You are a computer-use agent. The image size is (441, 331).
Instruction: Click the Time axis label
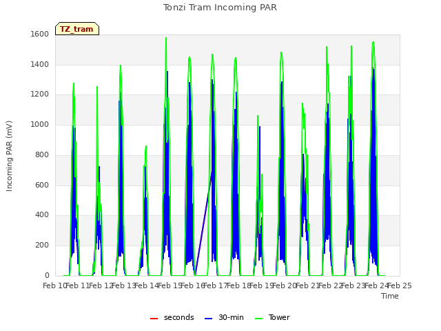pos(390,296)
